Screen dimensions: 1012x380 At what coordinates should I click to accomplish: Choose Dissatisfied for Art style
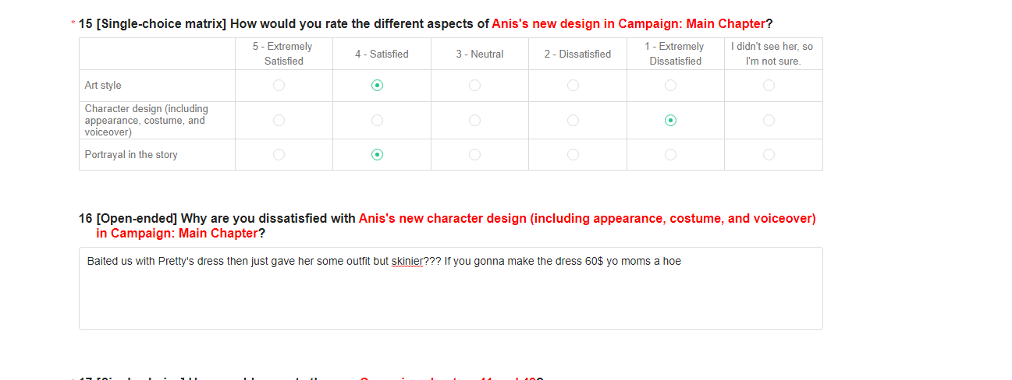(573, 86)
